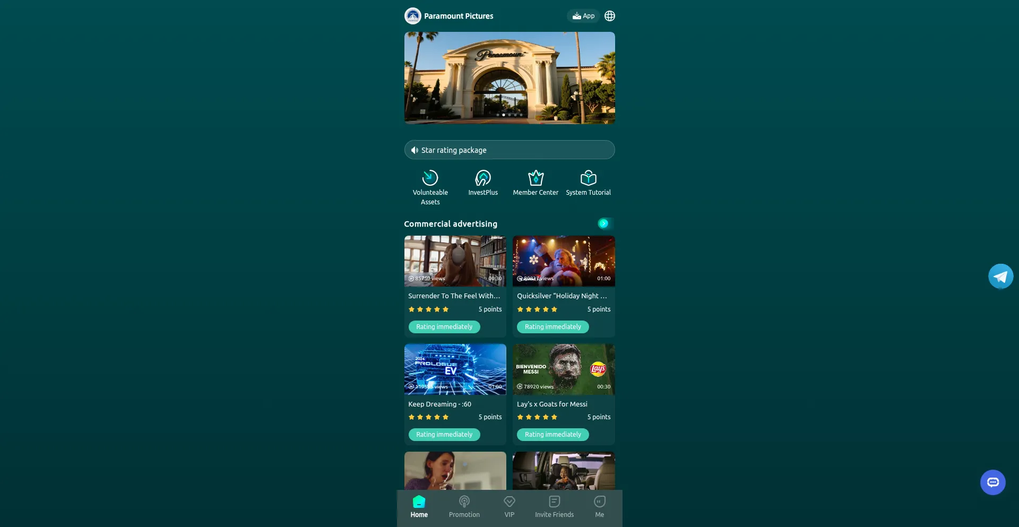Select the Home tab
Image resolution: width=1019 pixels, height=527 pixels.
[x=419, y=506]
